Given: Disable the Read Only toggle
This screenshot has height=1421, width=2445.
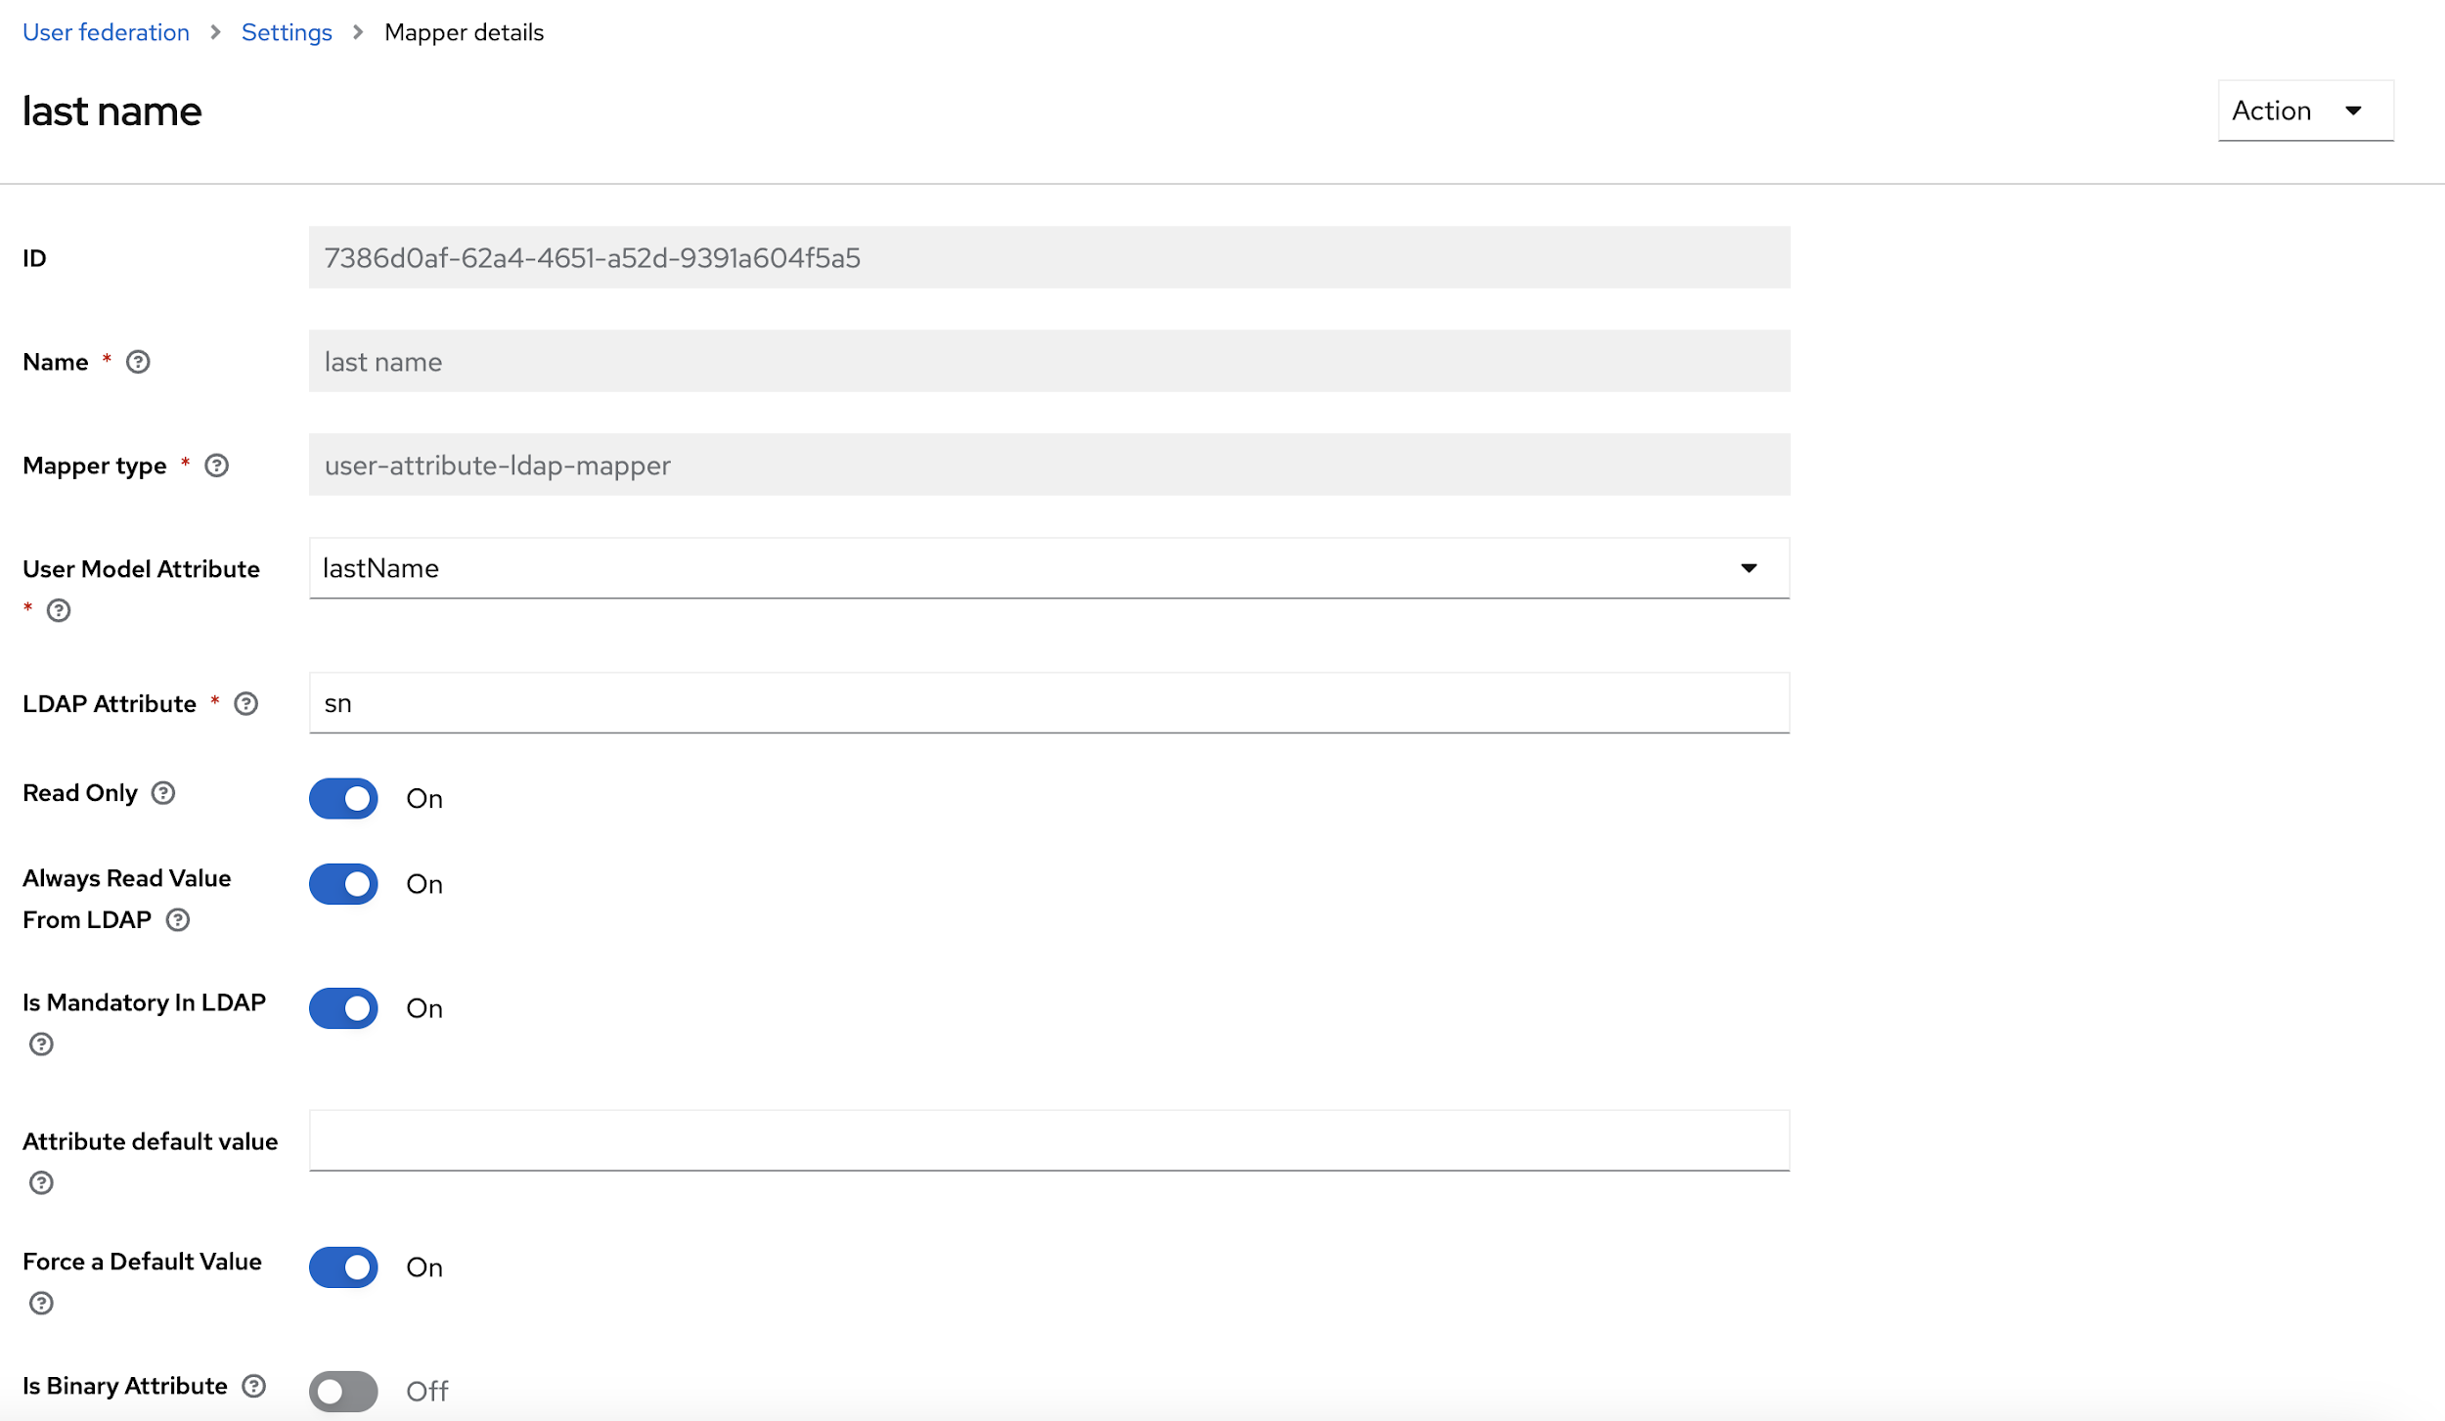Looking at the screenshot, I should point(343,799).
